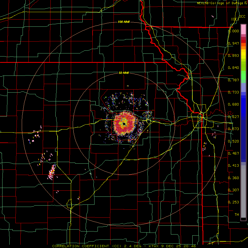
Task: Click the 50 NMI range ring label
Action: coord(124,73)
